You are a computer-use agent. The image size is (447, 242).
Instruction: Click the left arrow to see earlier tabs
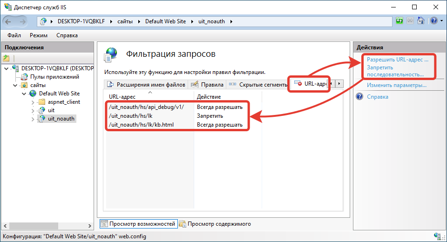tap(331, 83)
